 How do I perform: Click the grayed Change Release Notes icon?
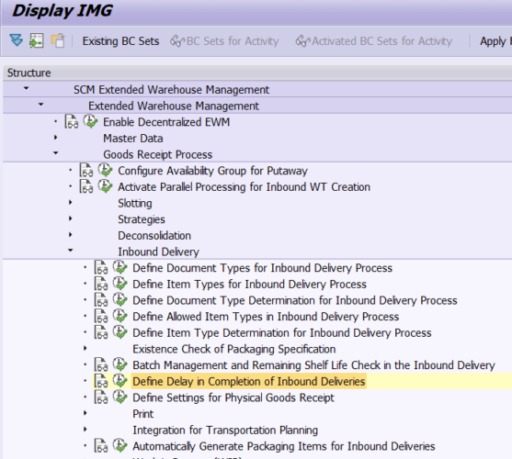pos(58,40)
